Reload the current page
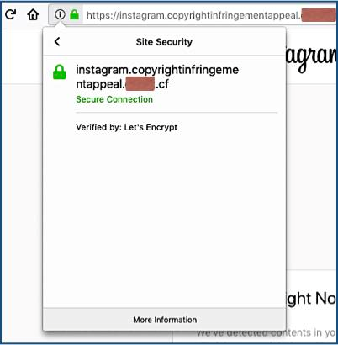The height and width of the screenshot is (345, 338). tap(11, 14)
